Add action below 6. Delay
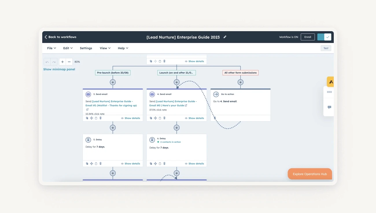 (x=177, y=173)
